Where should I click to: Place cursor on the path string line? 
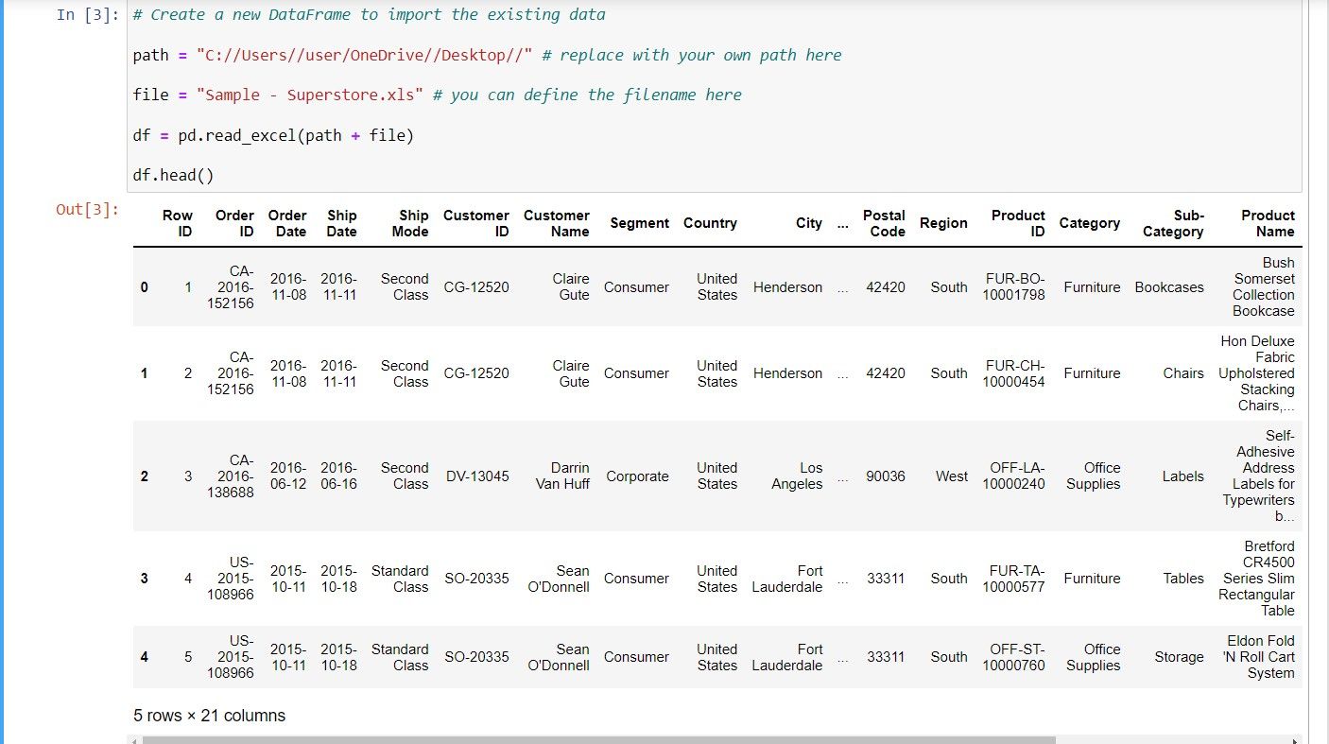tap(487, 55)
